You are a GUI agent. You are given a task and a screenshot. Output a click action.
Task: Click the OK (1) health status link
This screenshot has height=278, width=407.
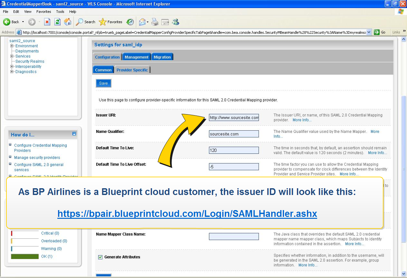pos(47,256)
